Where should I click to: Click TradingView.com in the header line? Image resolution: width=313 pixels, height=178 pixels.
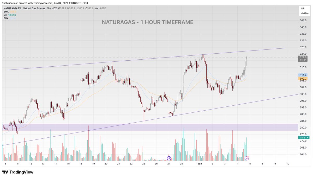43,3
